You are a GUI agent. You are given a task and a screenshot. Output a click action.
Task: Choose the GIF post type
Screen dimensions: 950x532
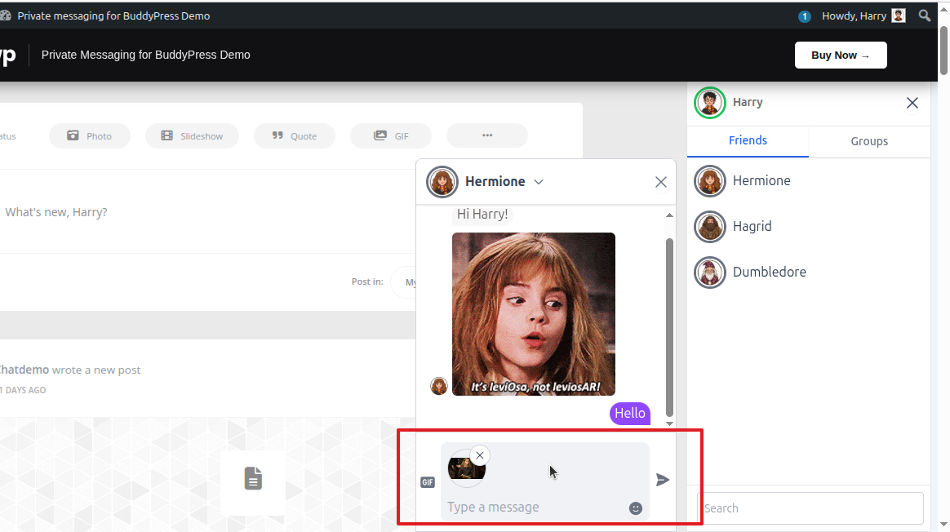click(x=391, y=135)
